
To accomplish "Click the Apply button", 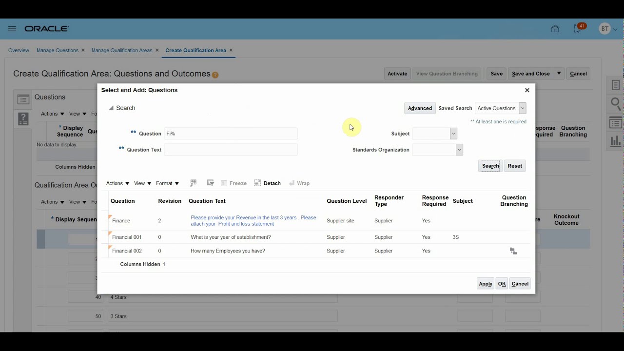I will click(486, 284).
